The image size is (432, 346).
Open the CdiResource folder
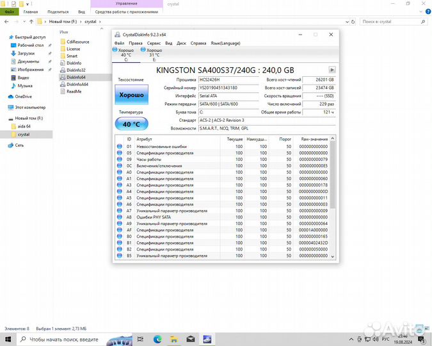(x=77, y=42)
